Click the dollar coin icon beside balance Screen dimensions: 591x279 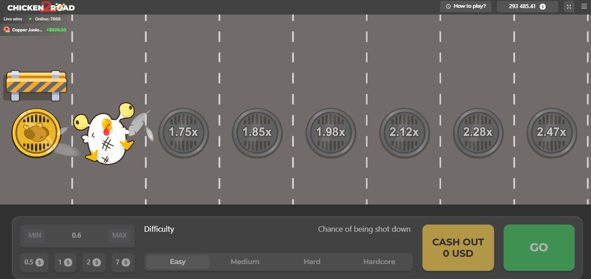click(542, 7)
